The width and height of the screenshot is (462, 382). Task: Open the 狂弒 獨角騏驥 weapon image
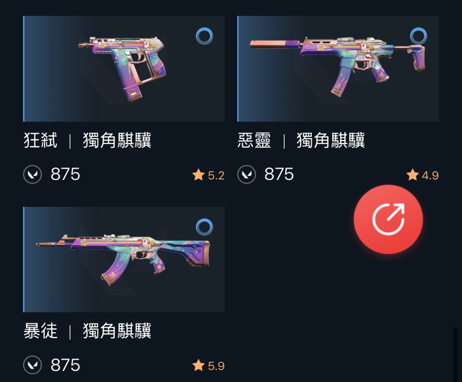coord(124,68)
